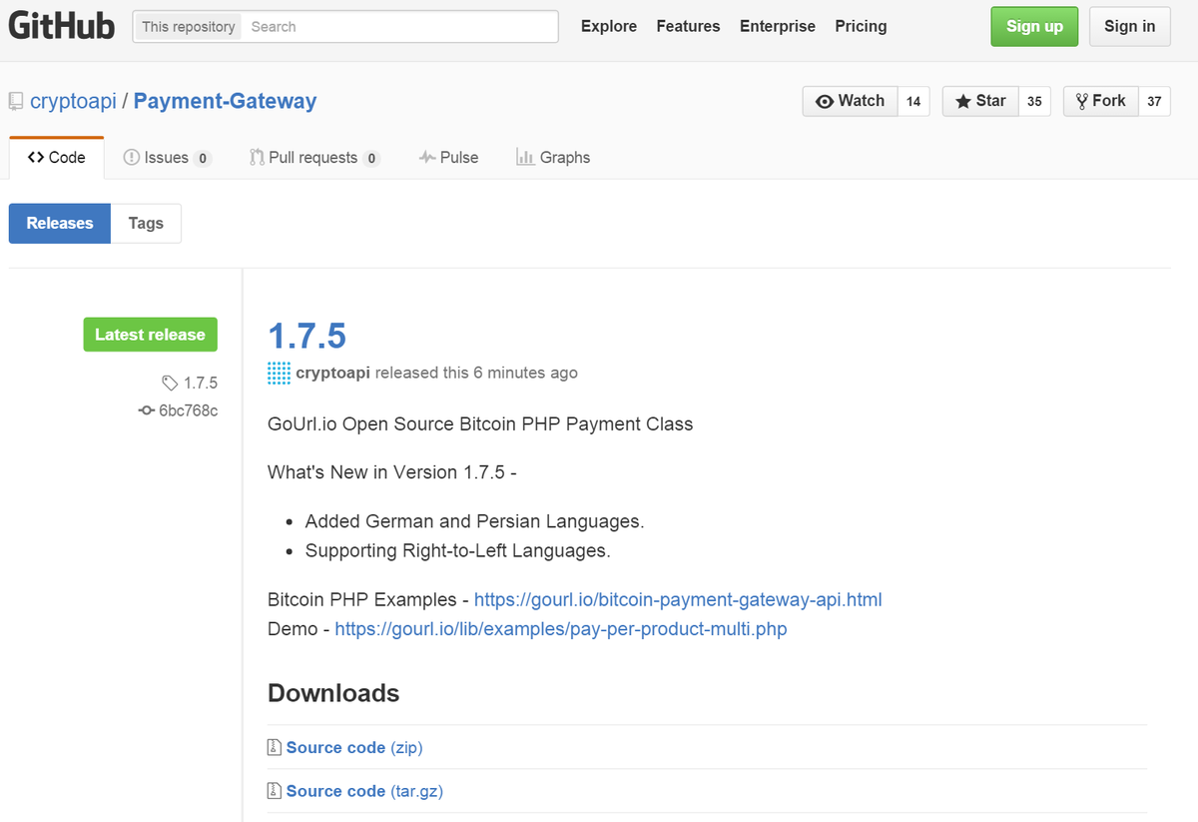Open the Issues tab

click(167, 158)
